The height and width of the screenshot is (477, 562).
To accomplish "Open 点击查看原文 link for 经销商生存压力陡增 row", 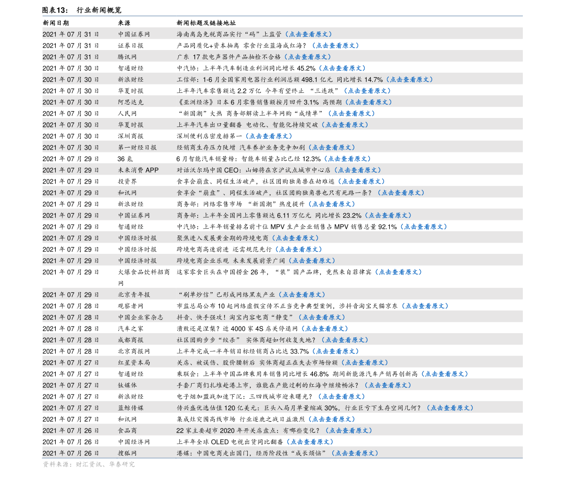I will (x=332, y=148).
